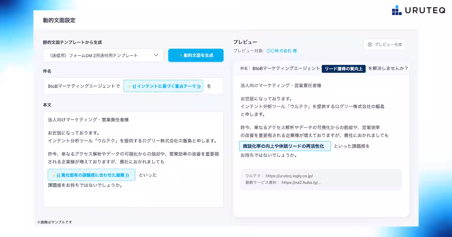Click the プレビュー生成 button

coord(383,44)
